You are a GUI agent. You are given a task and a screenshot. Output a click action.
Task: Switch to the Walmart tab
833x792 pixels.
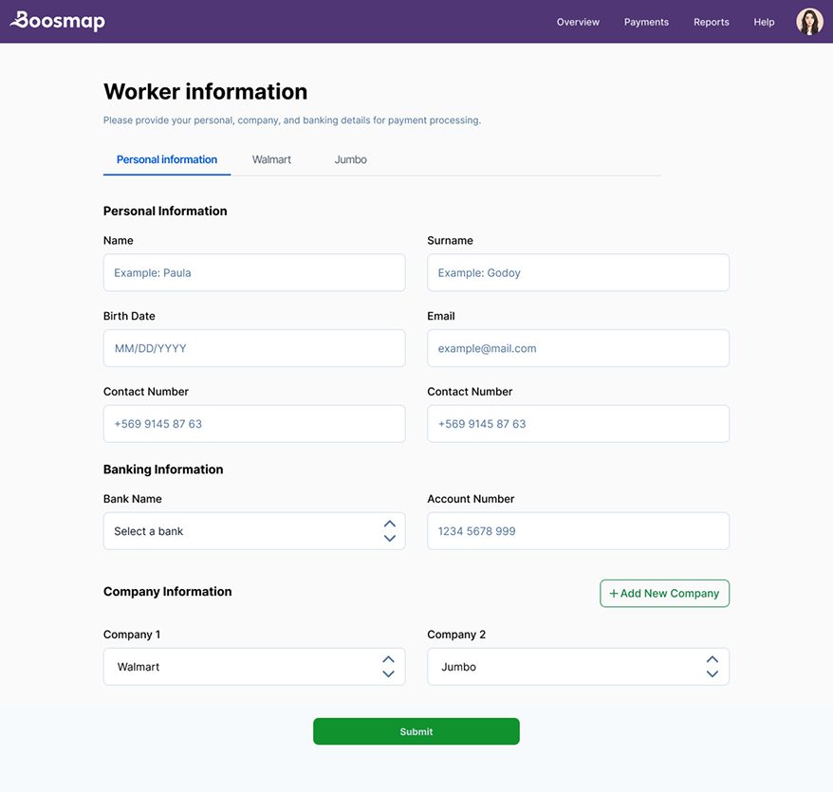click(x=271, y=159)
